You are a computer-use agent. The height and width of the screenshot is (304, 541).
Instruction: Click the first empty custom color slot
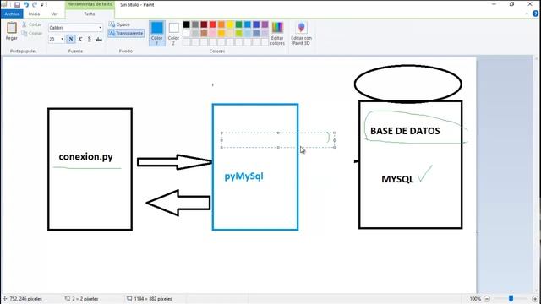(186, 42)
